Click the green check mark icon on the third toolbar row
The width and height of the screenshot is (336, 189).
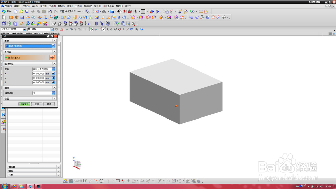(117, 23)
